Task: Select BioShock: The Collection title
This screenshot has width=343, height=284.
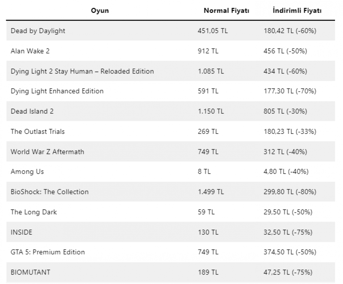Action: pyautogui.click(x=50, y=192)
